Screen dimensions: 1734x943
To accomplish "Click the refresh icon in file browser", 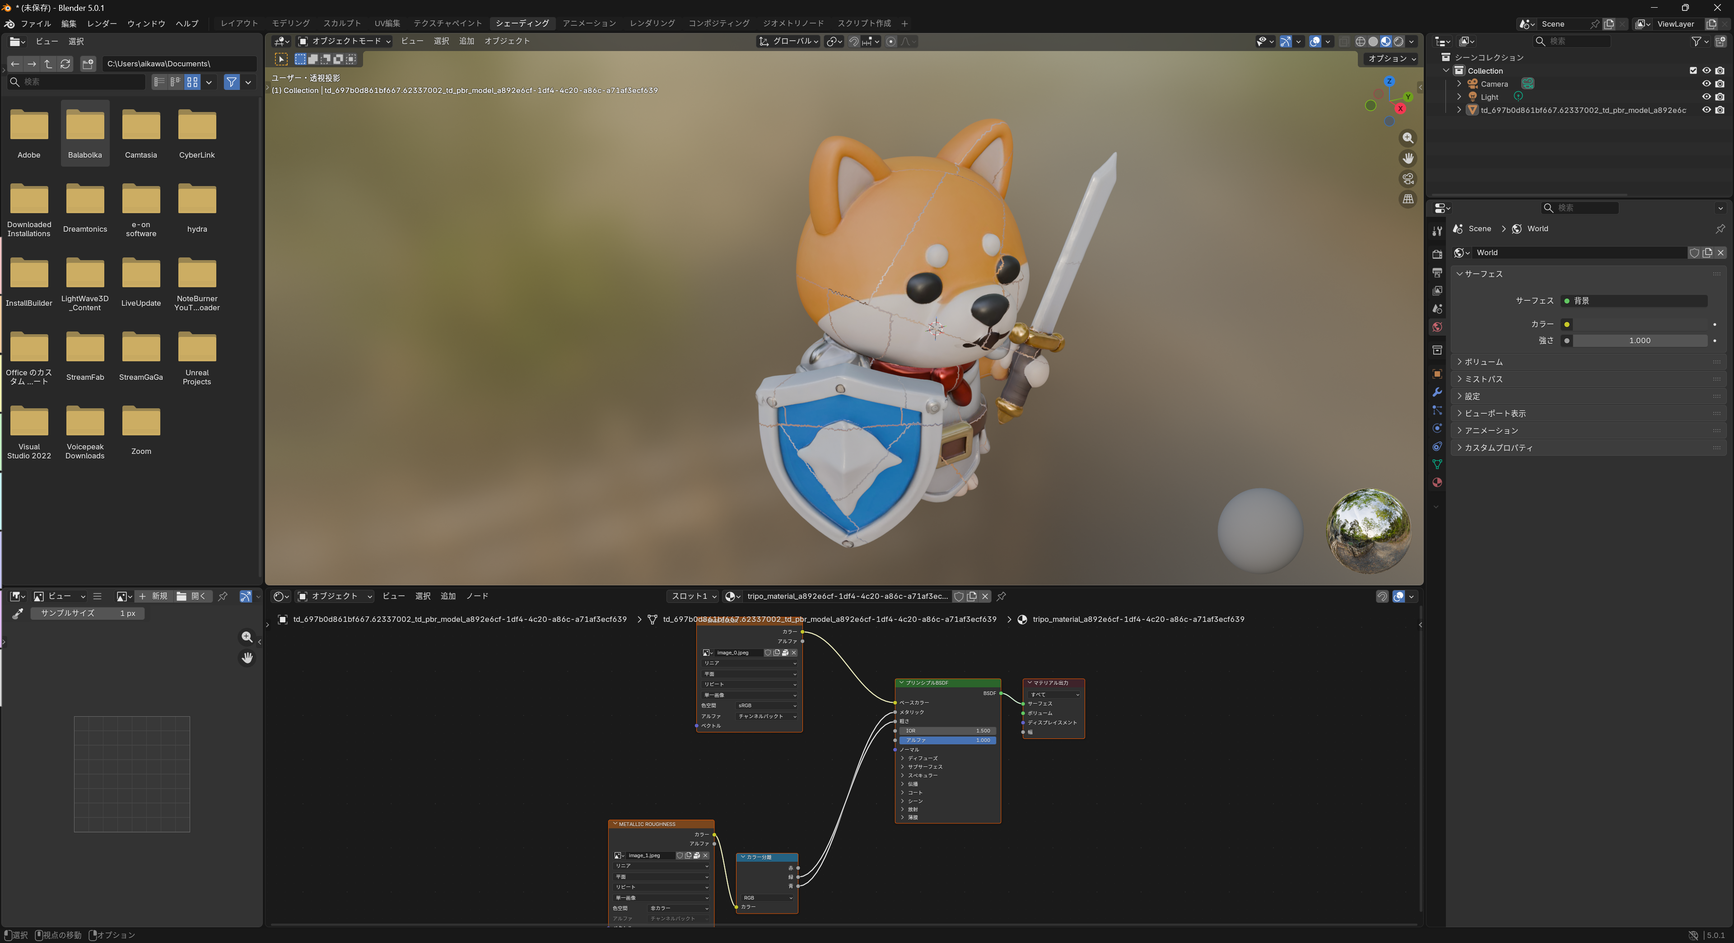I will (65, 64).
